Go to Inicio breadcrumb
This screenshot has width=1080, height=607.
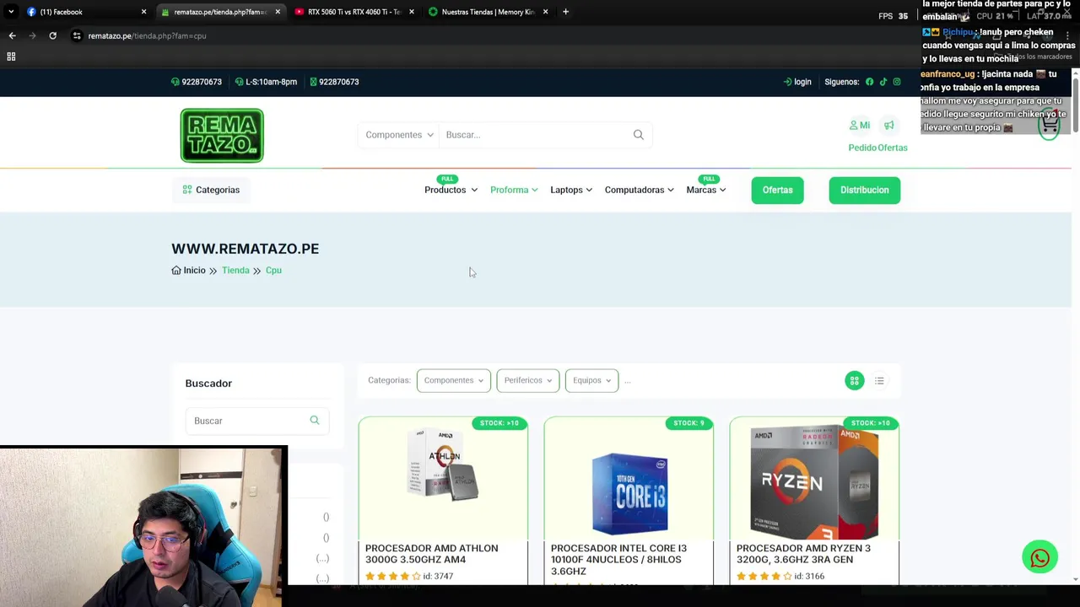click(x=189, y=271)
